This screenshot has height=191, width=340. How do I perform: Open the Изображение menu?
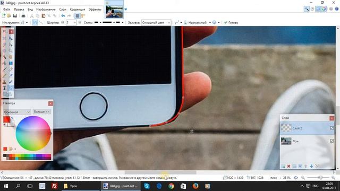46,10
